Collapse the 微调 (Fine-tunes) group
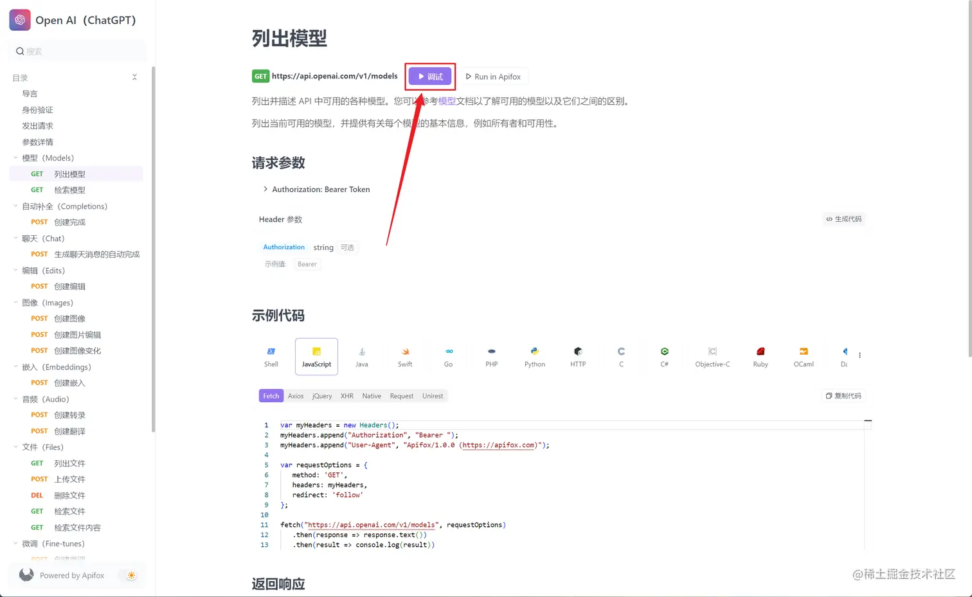972x597 pixels. (x=15, y=543)
